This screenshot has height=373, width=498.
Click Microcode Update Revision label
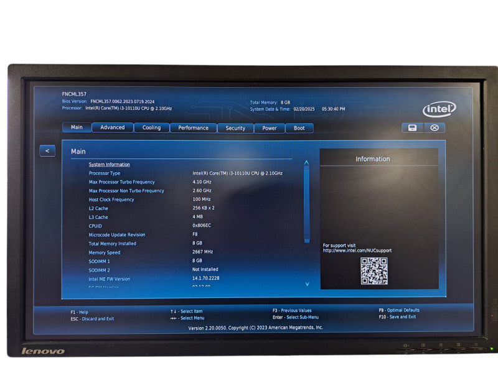coord(117,235)
